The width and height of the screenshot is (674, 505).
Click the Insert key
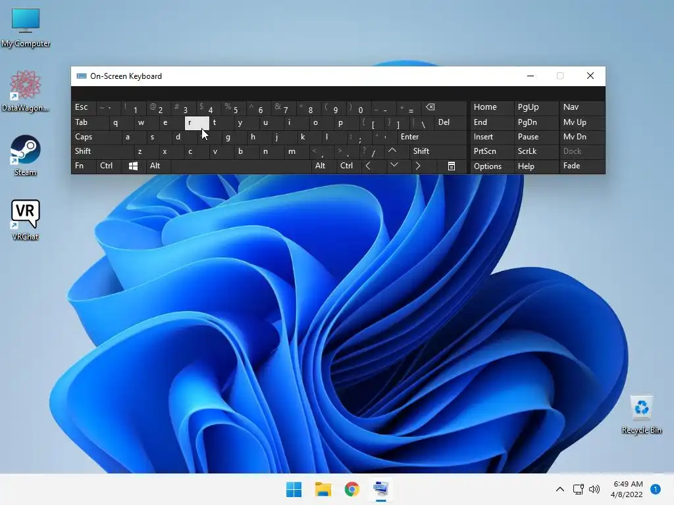coord(492,137)
